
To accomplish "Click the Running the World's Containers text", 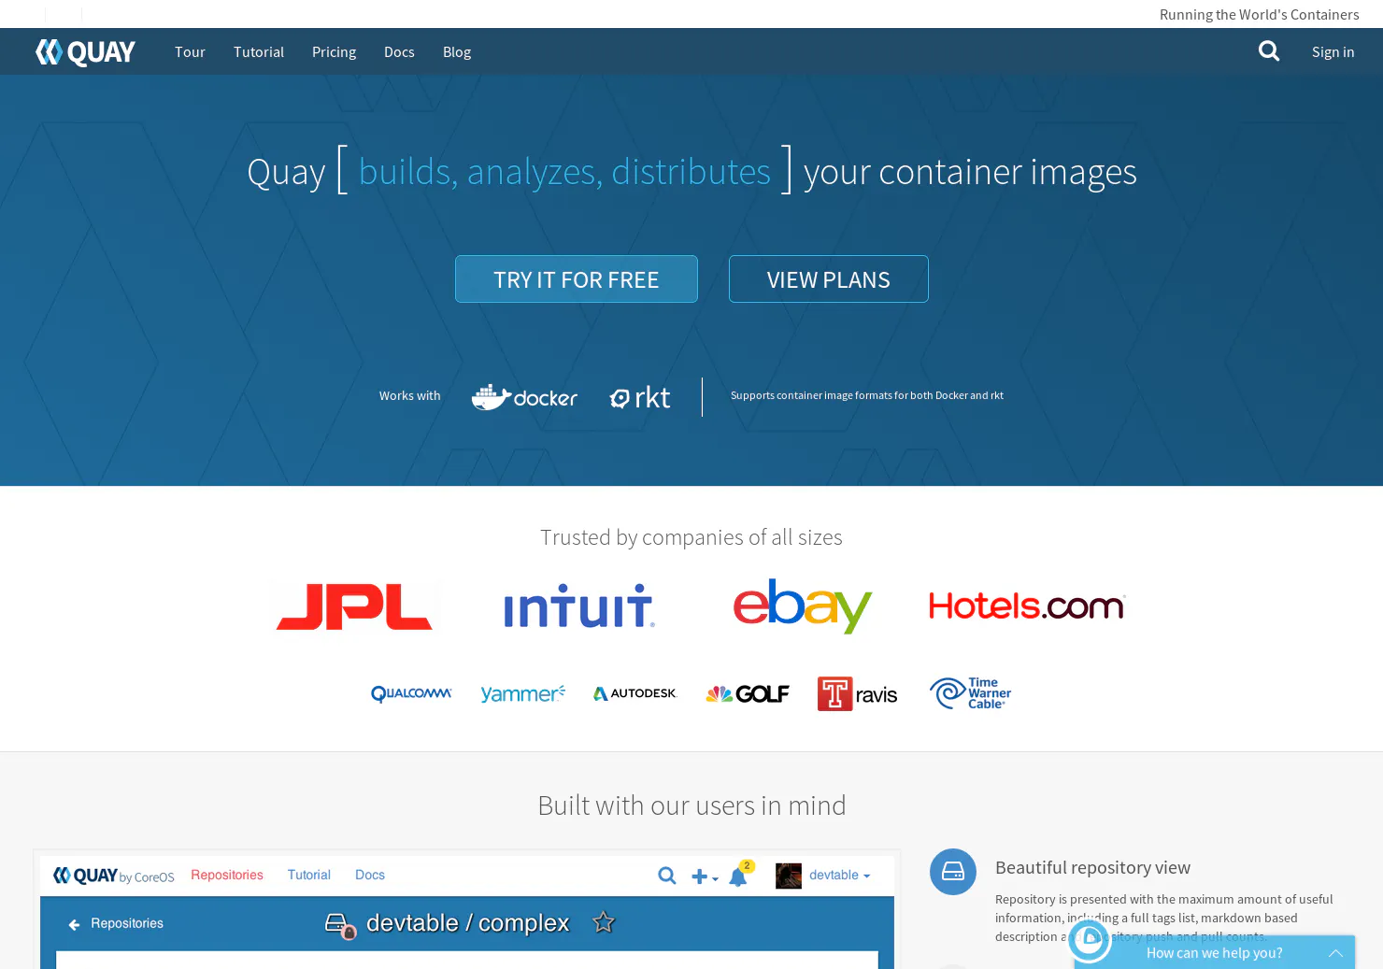I will click(1260, 14).
